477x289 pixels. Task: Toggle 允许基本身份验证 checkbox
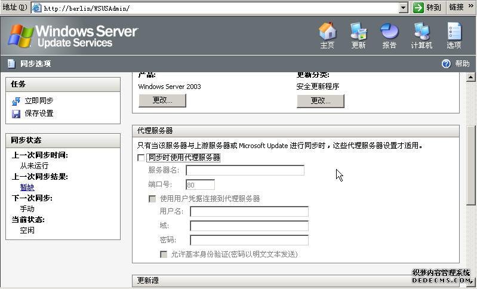164,254
